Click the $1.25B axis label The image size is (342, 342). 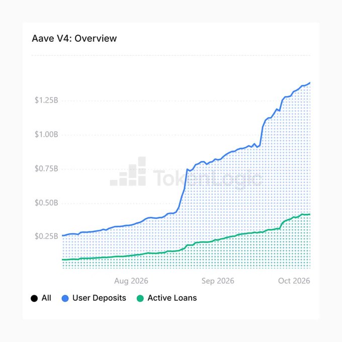point(46,100)
